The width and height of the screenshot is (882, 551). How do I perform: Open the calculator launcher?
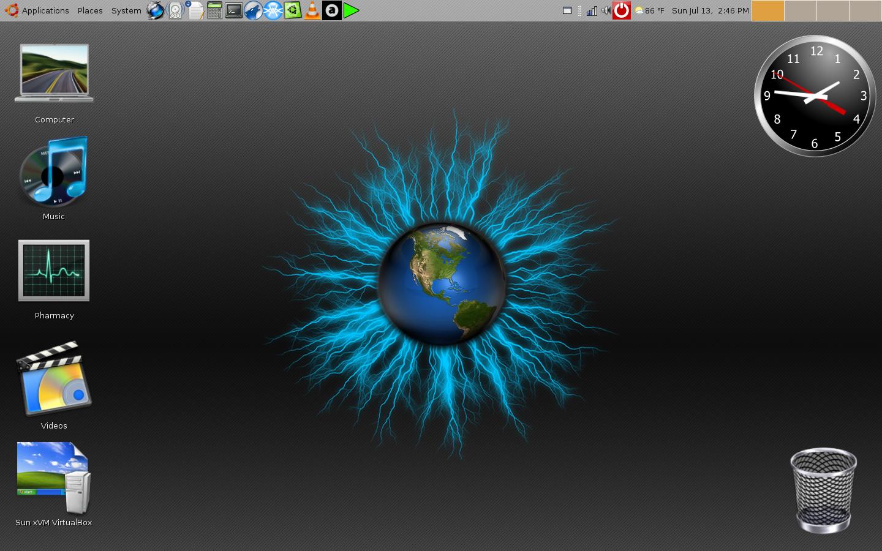click(214, 10)
